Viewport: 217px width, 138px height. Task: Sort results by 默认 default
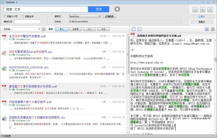[x=62, y=29]
